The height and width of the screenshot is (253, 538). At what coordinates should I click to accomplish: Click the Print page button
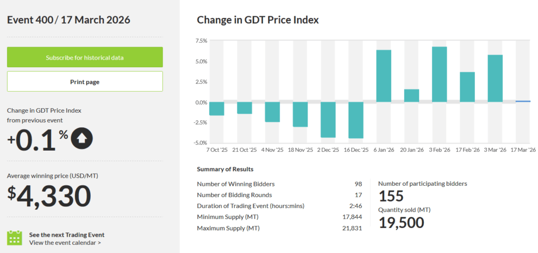point(85,81)
